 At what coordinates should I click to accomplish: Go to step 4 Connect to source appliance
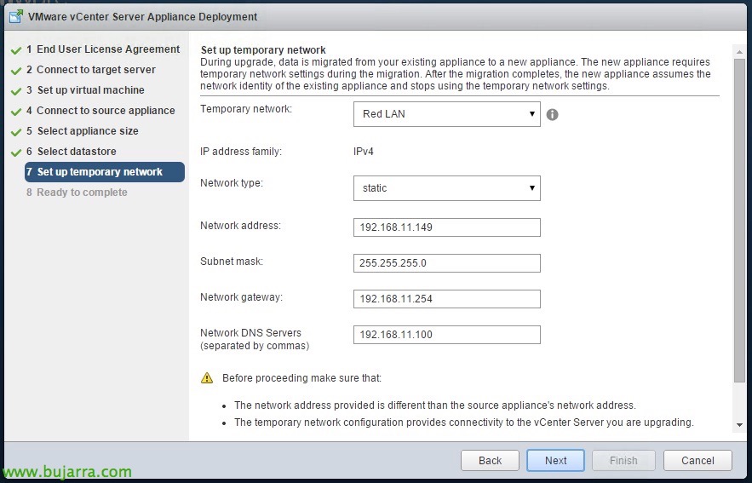(100, 111)
